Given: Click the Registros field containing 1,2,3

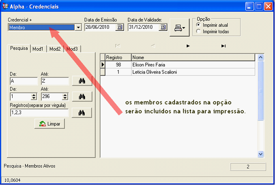Looking at the screenshot, I should click(39, 112).
